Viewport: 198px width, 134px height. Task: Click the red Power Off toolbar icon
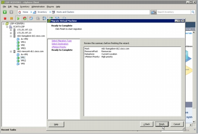tap(5, 19)
